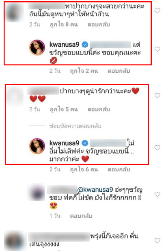
Task: Reply to kwanusa9's first reply
Action: [x=119, y=71]
